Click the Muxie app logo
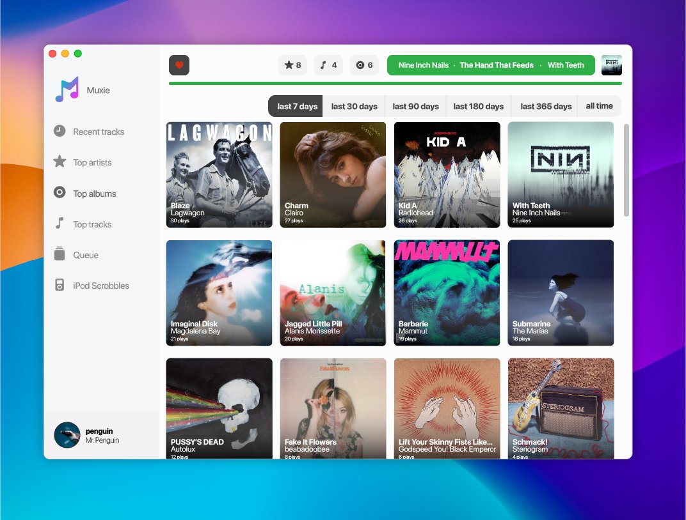Image resolution: width=686 pixels, height=520 pixels. (67, 89)
